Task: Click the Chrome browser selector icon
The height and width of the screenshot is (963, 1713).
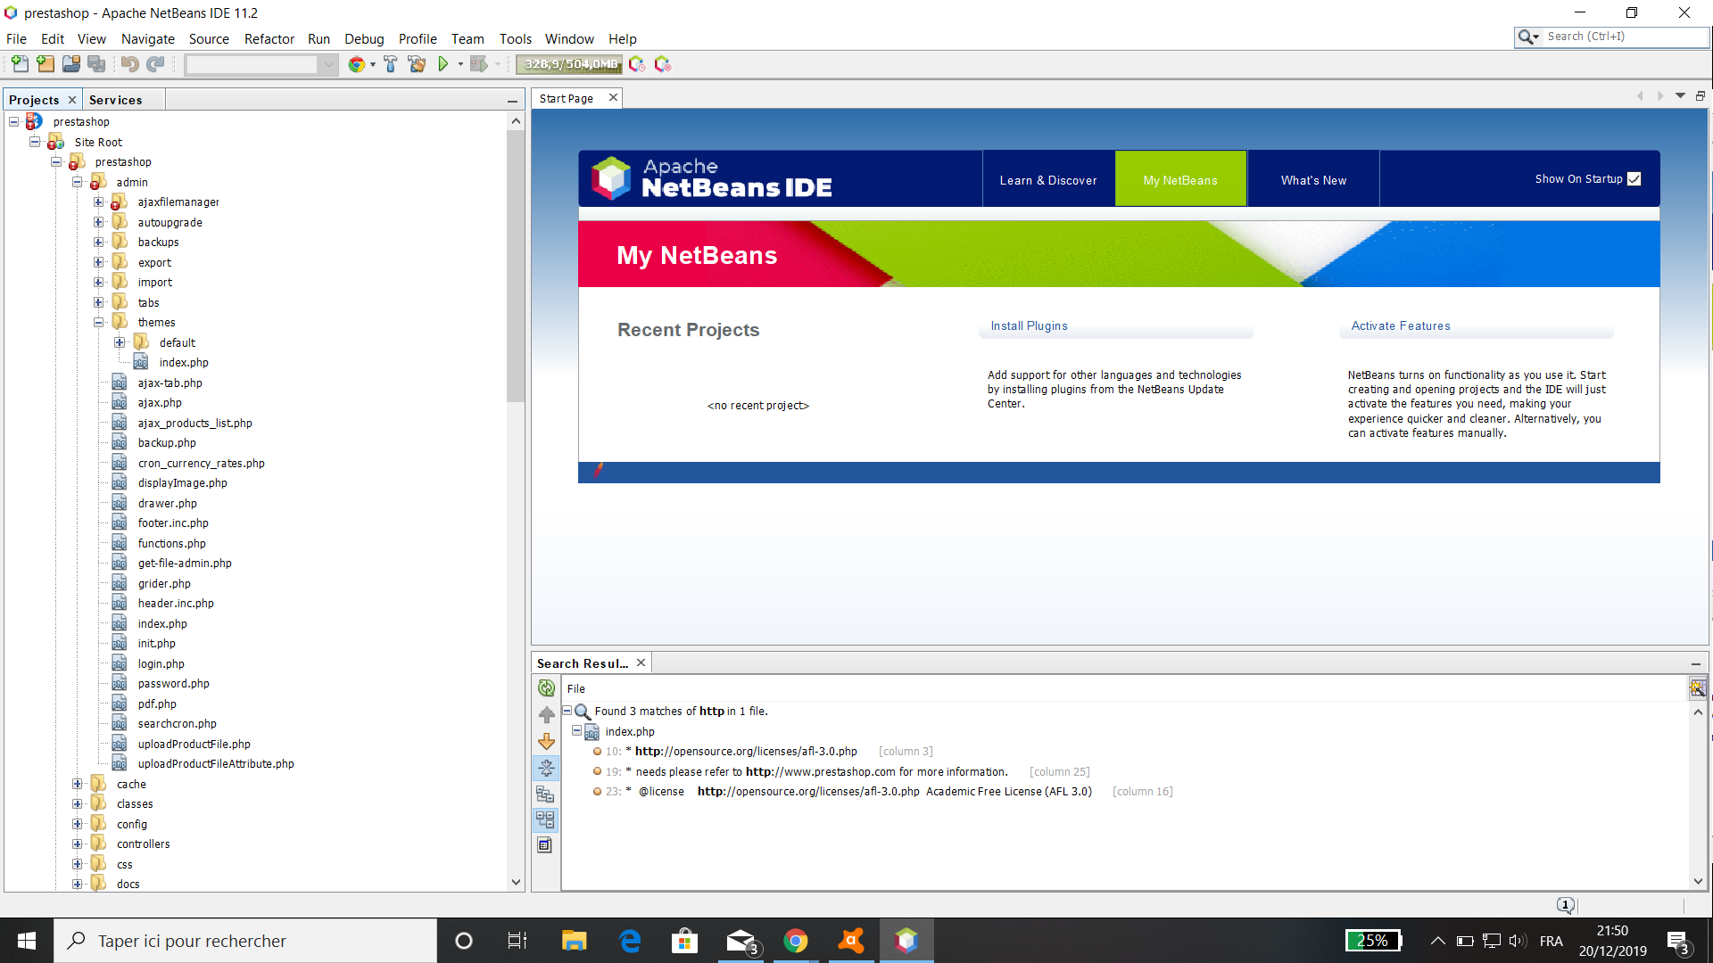Action: coord(356,64)
